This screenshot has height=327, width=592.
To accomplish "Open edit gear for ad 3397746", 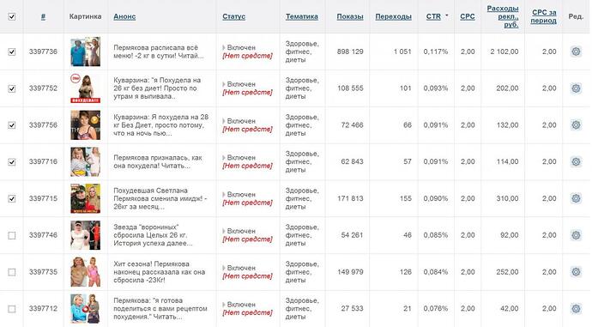I will pos(576,235).
